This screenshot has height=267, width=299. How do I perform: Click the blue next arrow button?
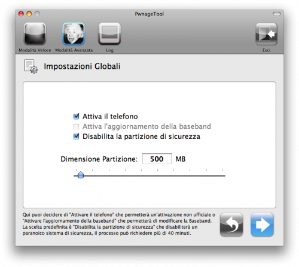(x=262, y=224)
